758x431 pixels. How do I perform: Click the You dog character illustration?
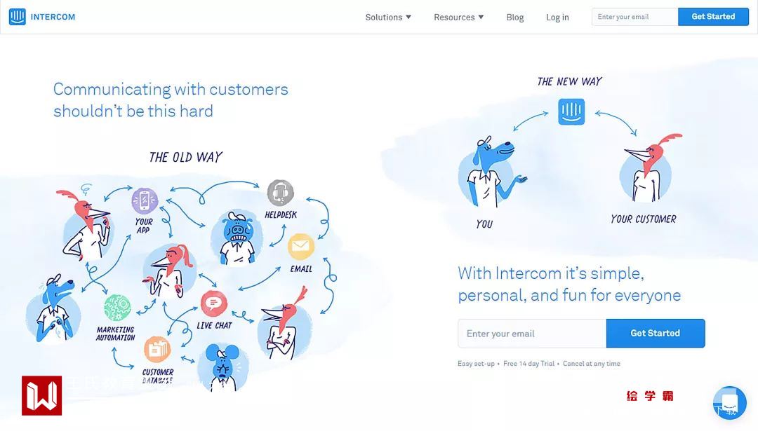pos(491,172)
